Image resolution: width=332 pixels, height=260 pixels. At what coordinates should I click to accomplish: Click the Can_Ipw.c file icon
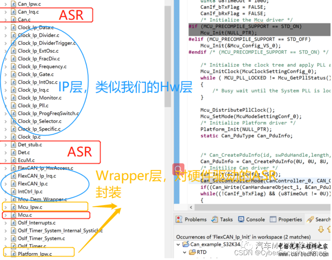coord(14,4)
